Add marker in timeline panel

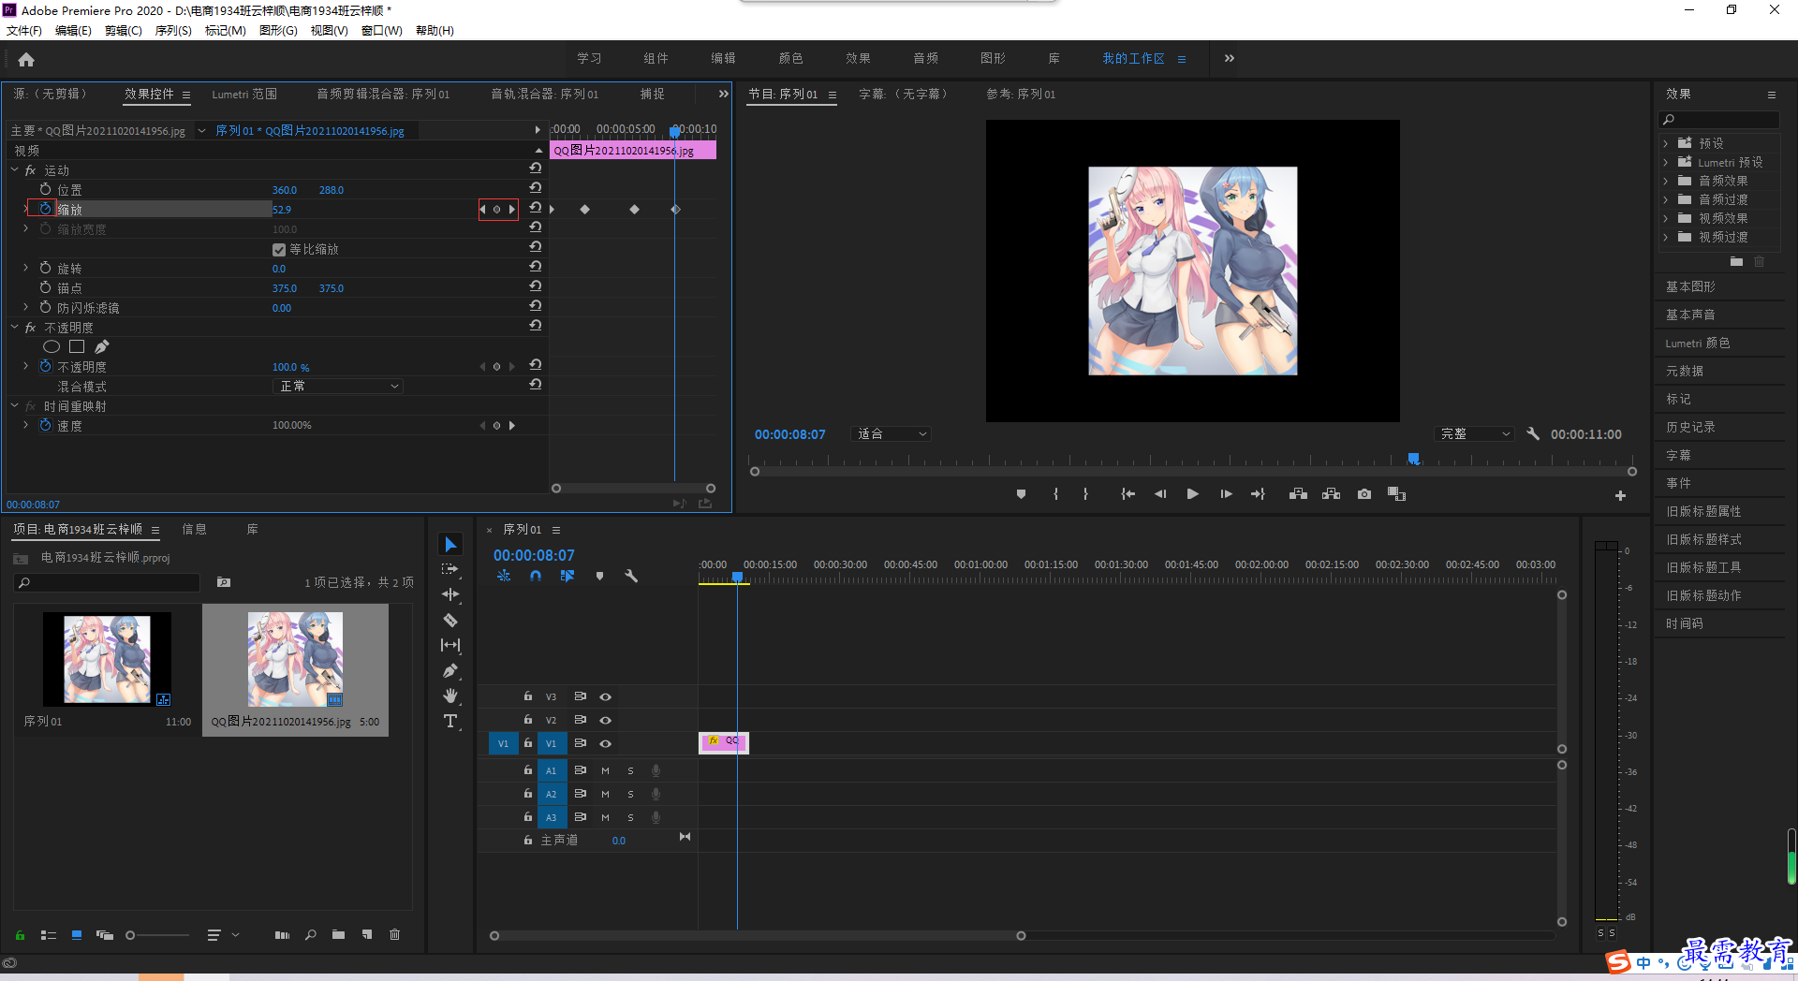pos(599,577)
